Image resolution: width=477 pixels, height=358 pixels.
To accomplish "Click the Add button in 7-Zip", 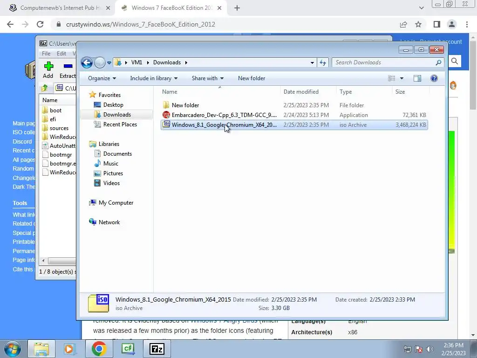I will tap(48, 70).
